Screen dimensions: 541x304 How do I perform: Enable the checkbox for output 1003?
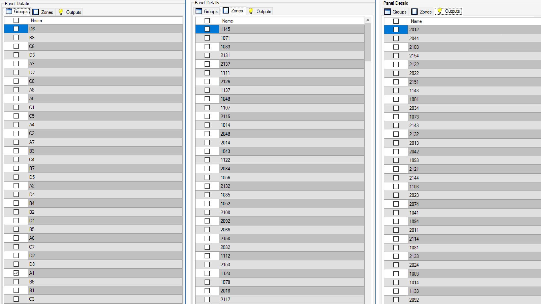[x=396, y=274]
